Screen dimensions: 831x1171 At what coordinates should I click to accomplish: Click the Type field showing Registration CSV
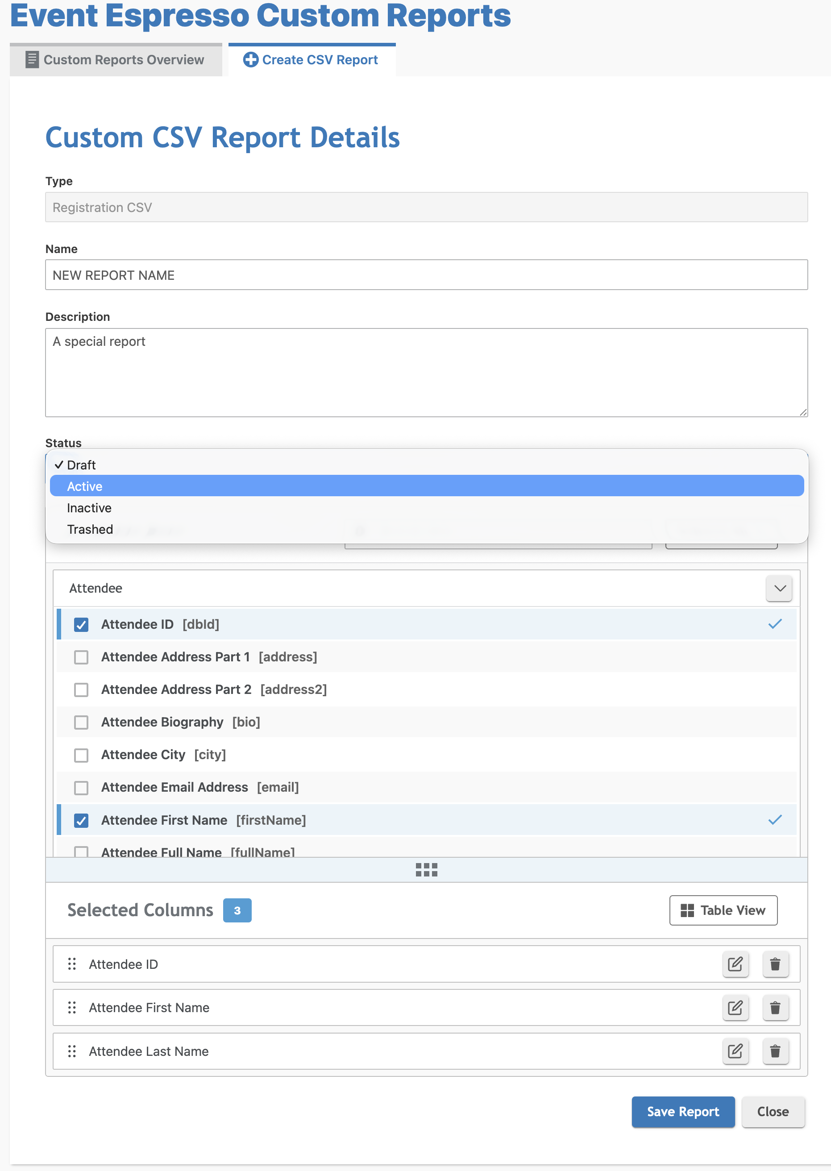pos(426,207)
